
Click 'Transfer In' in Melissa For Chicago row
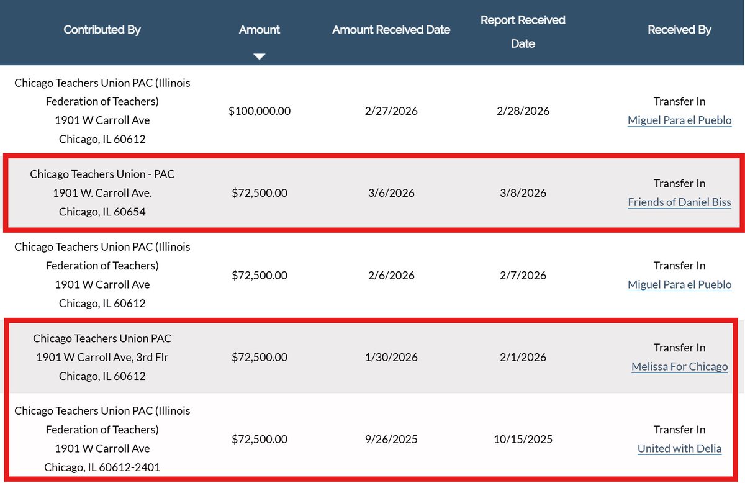[679, 348]
